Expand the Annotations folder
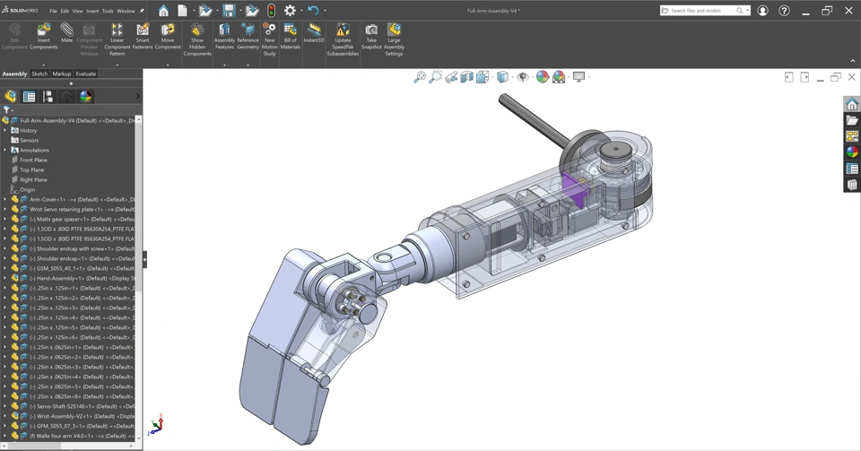 [x=5, y=150]
